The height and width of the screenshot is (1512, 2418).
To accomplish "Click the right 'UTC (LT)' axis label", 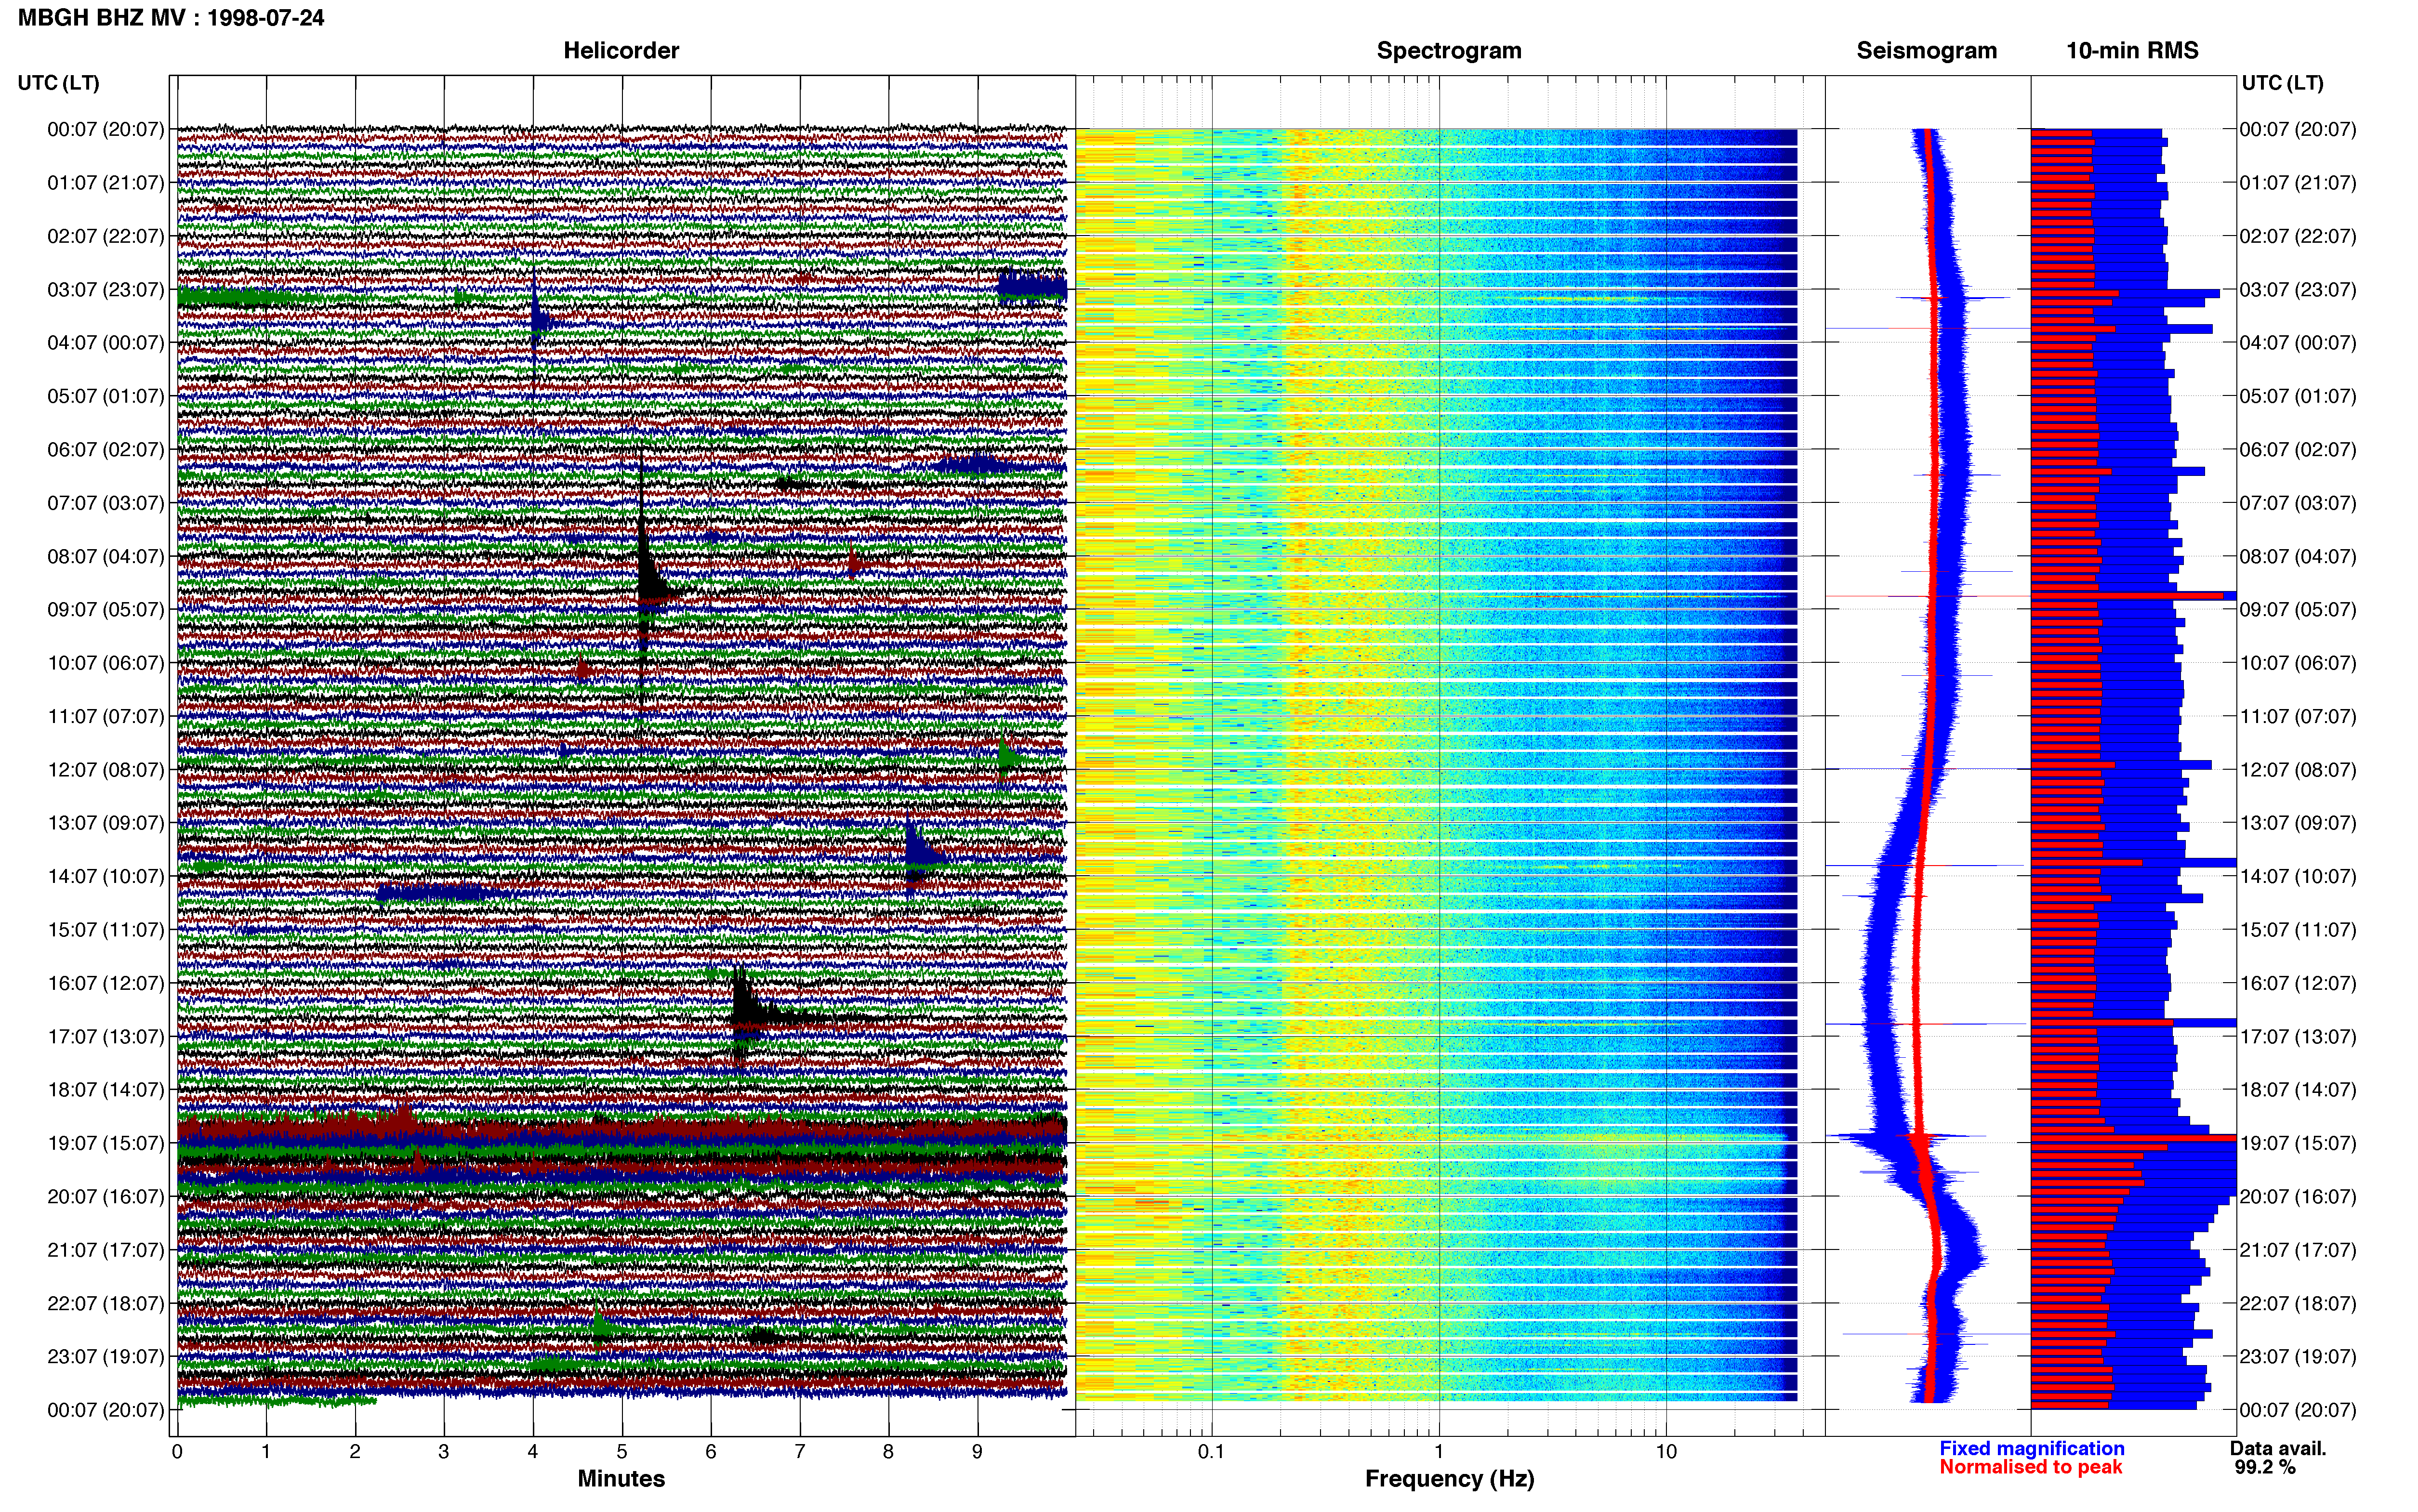I will [2282, 83].
